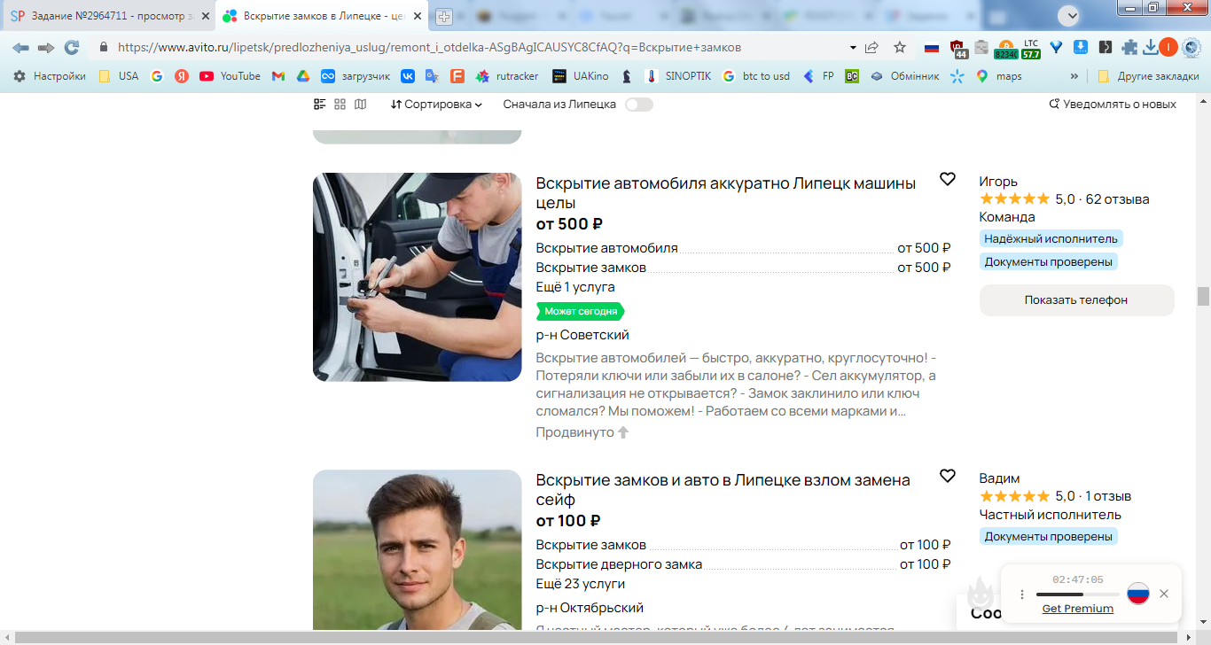Click the Показать телефон button
Screen dimensions: 1211x645
click(1076, 300)
